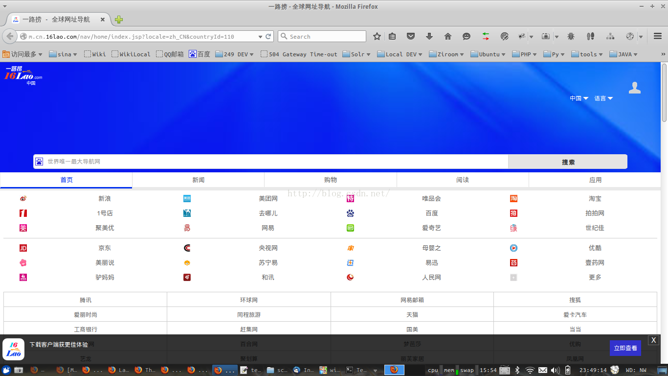
Task: Click the 新浪 Weibo site icon
Action: [x=23, y=198]
